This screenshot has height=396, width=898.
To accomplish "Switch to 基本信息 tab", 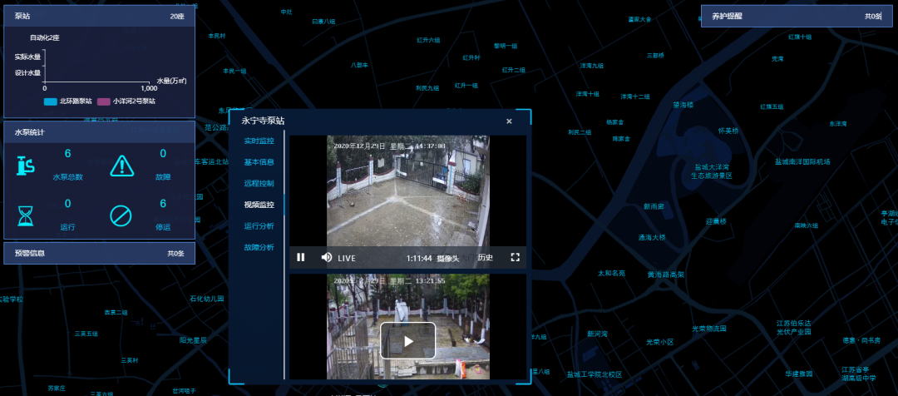I will tap(259, 162).
